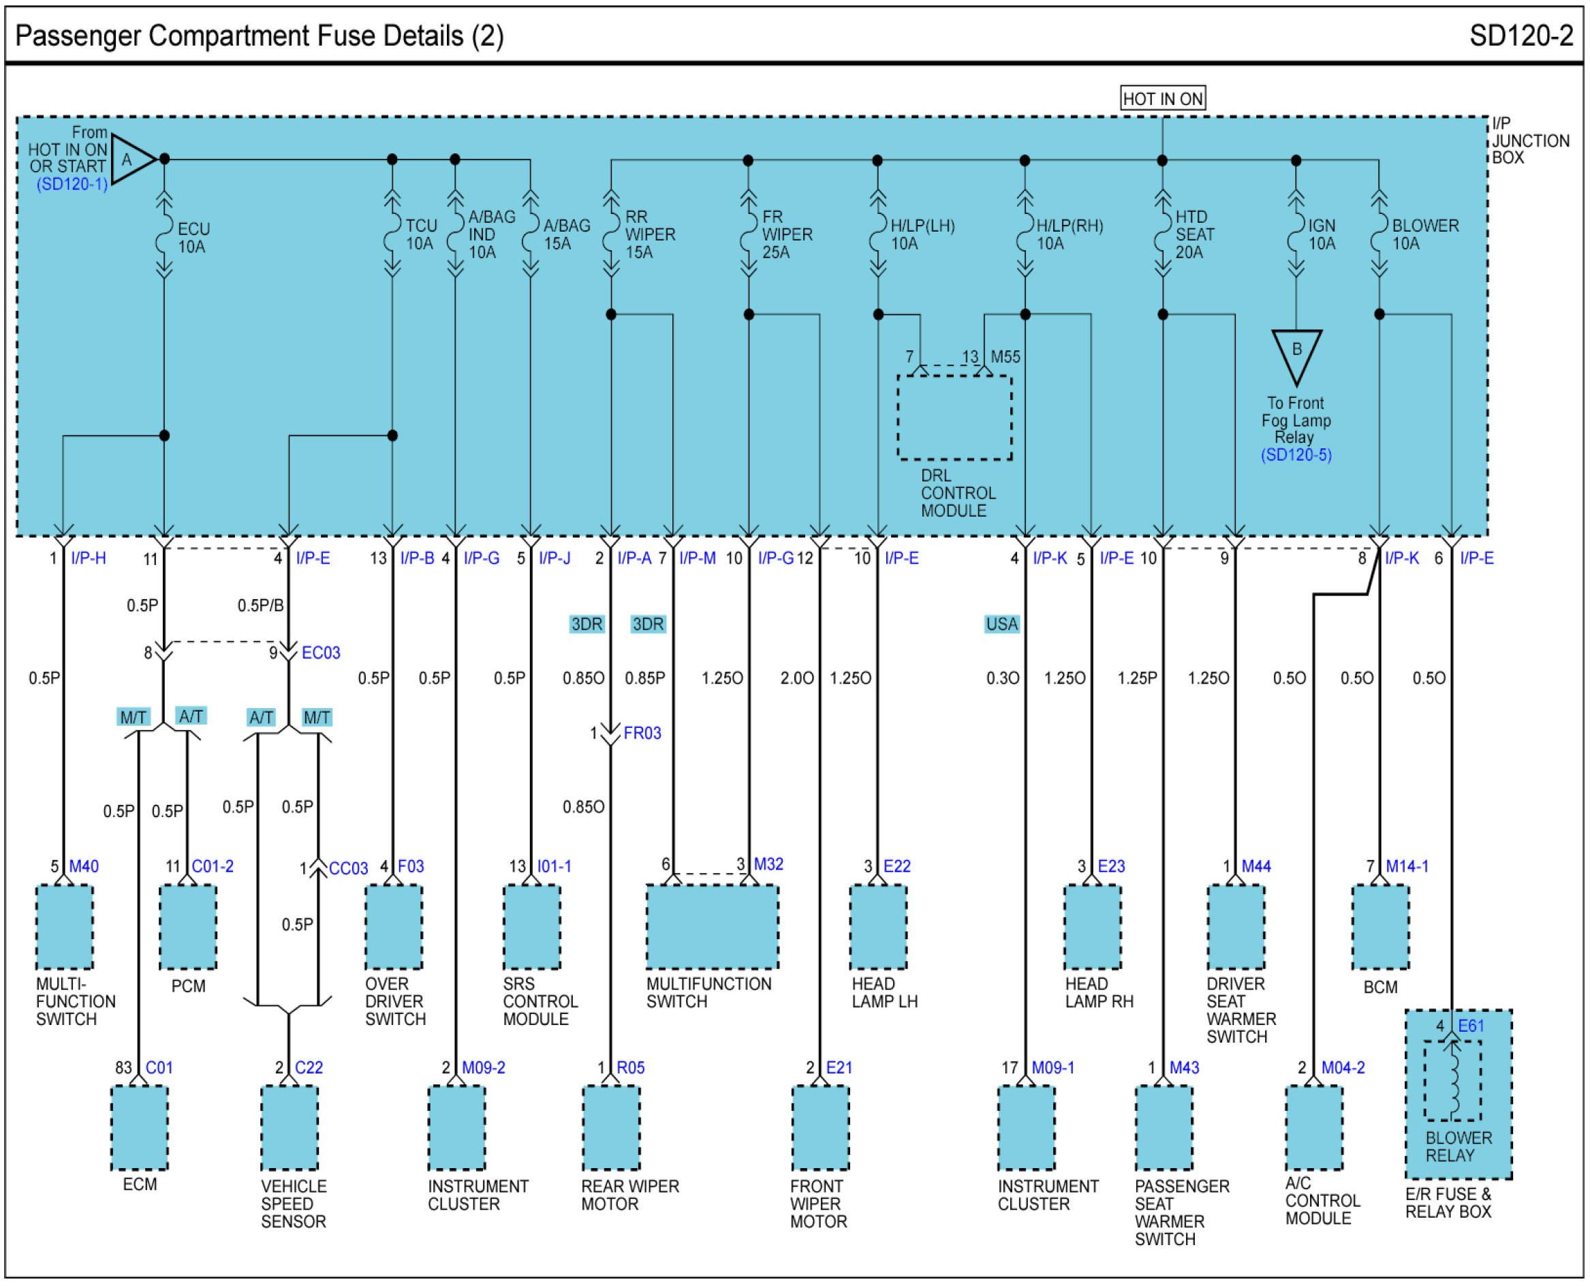The width and height of the screenshot is (1590, 1286).
Task: Click the E61 blower relay connector label
Action: [x=1471, y=1027]
